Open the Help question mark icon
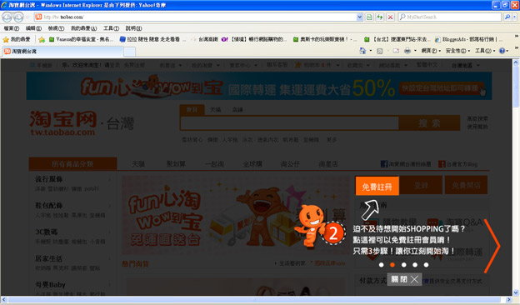This screenshot has height=305, width=520. 502,51
